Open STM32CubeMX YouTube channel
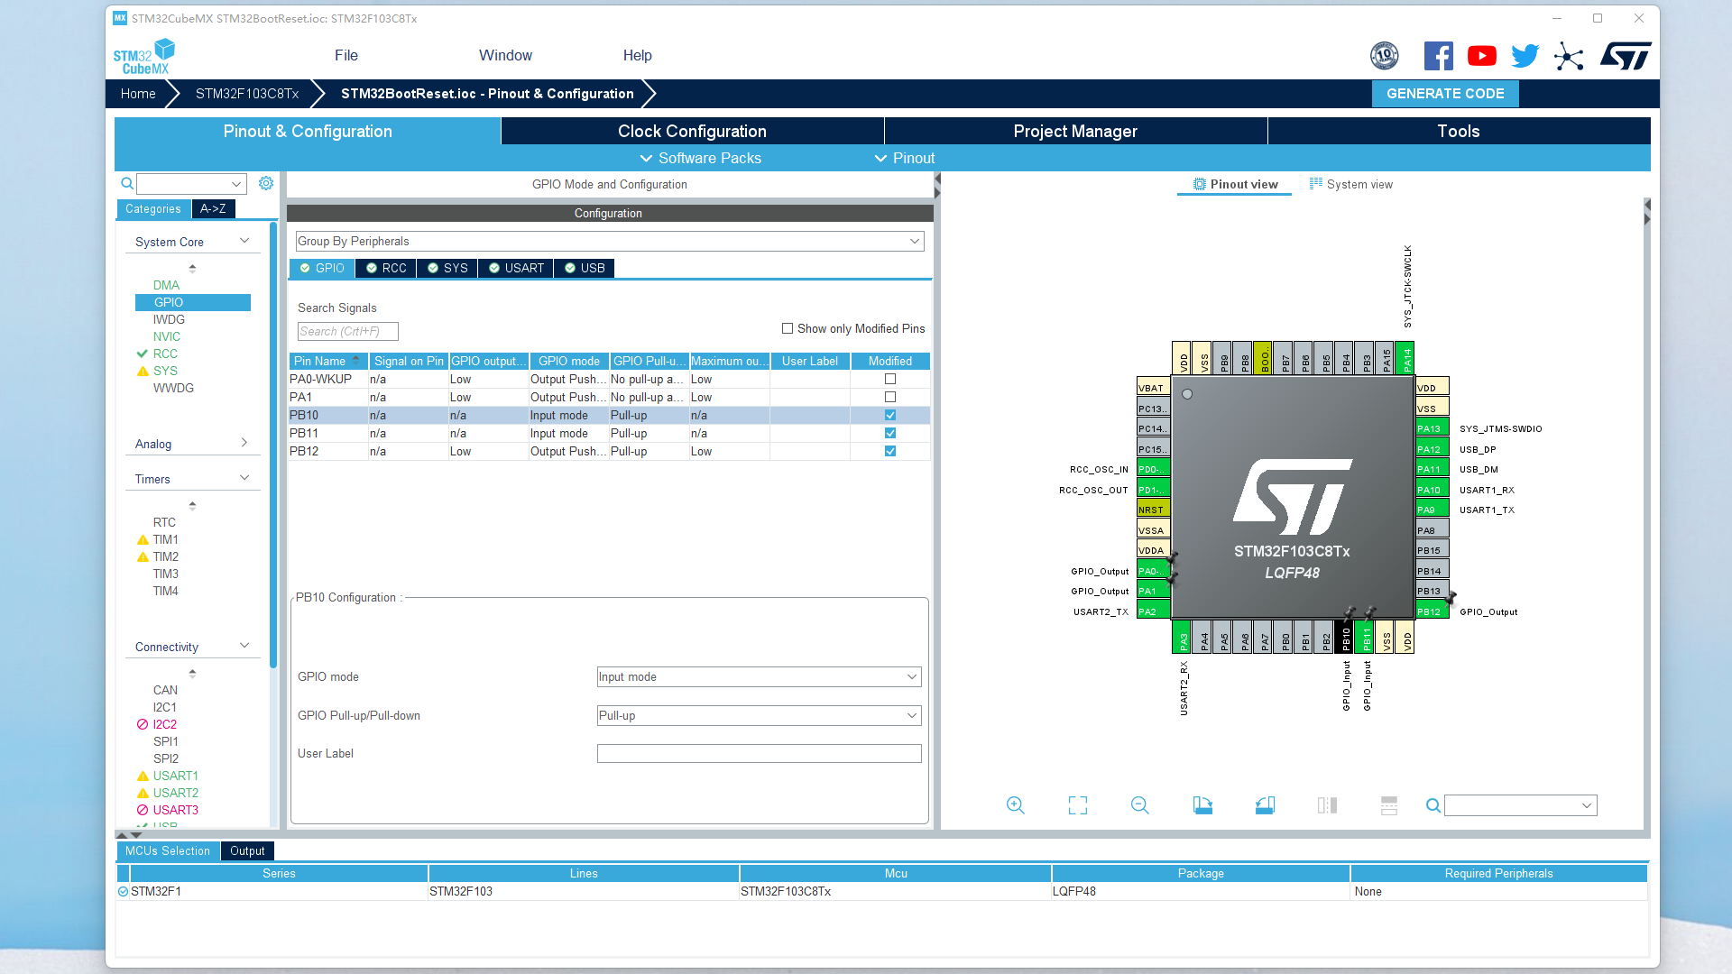The width and height of the screenshot is (1732, 974). point(1481,55)
